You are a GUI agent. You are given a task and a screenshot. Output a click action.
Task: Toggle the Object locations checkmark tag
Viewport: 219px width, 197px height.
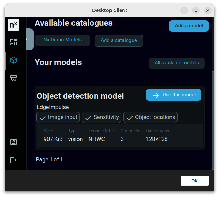(x=150, y=117)
